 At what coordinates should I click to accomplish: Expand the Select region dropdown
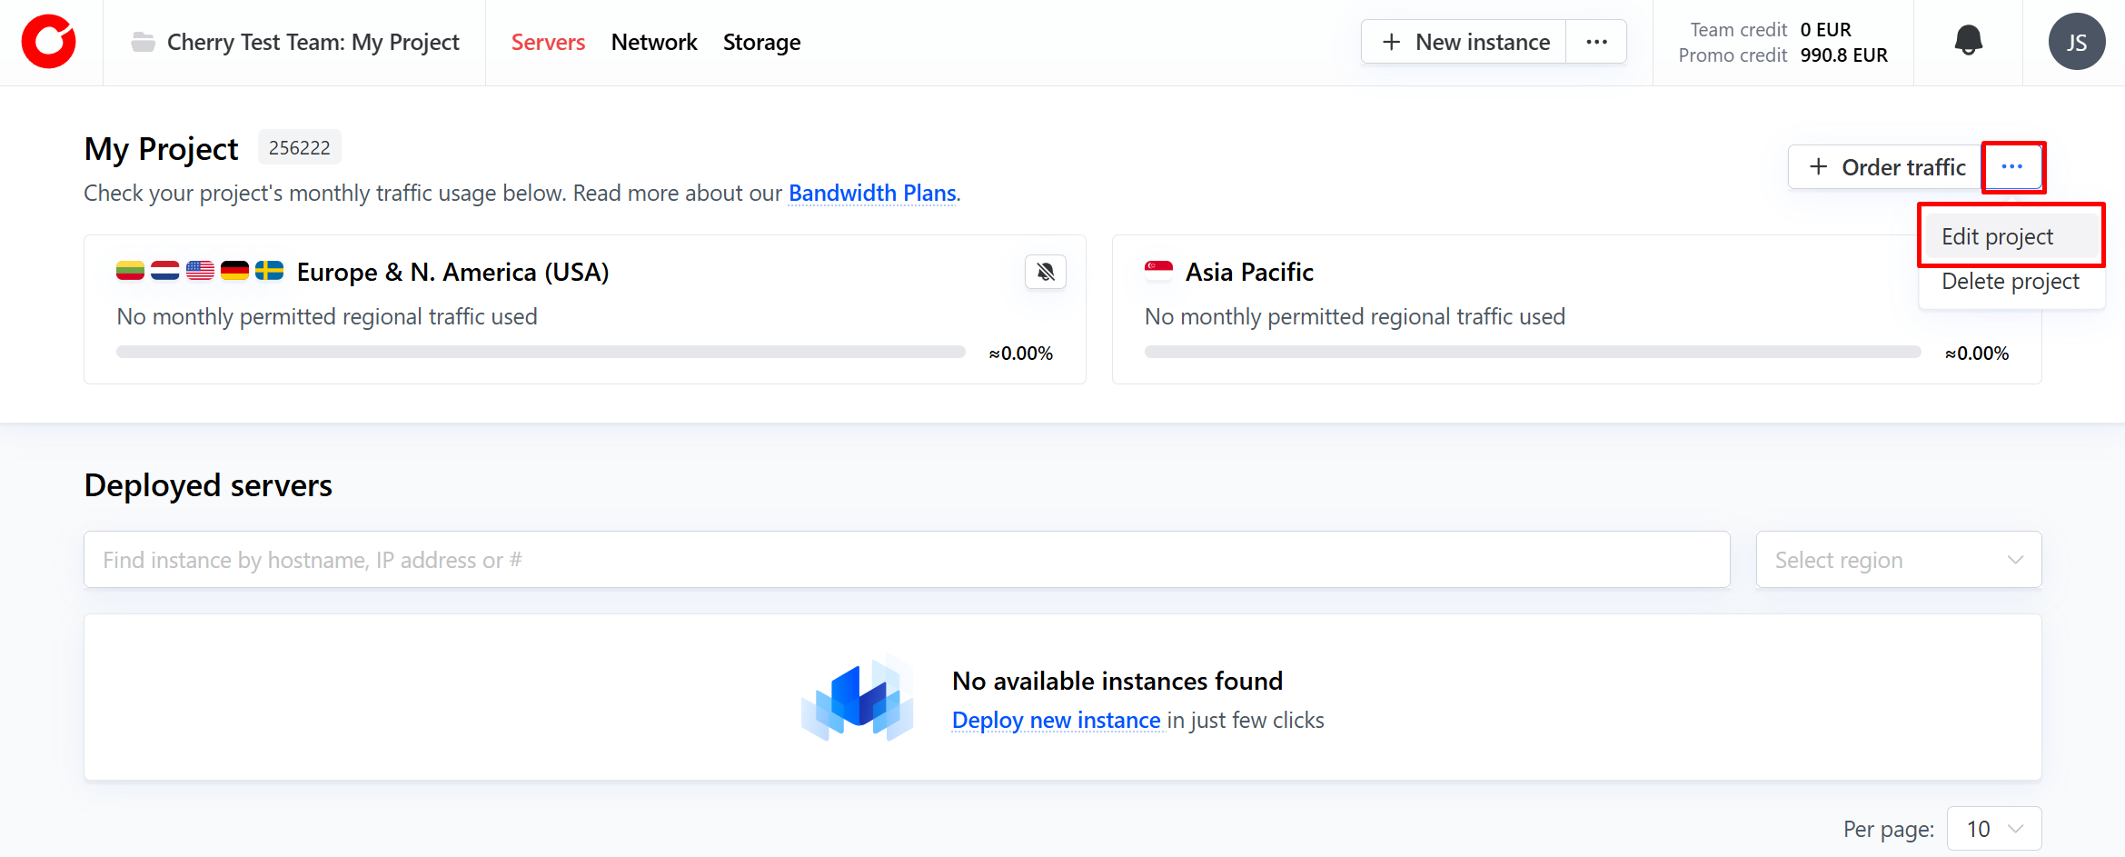[1898, 560]
